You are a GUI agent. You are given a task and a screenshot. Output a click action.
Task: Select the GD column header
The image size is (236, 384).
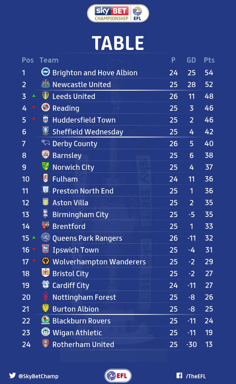tap(191, 60)
